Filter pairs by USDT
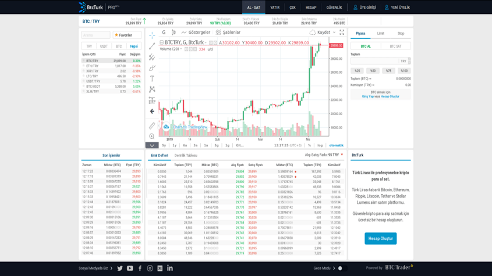The image size is (492, 276). tap(104, 46)
